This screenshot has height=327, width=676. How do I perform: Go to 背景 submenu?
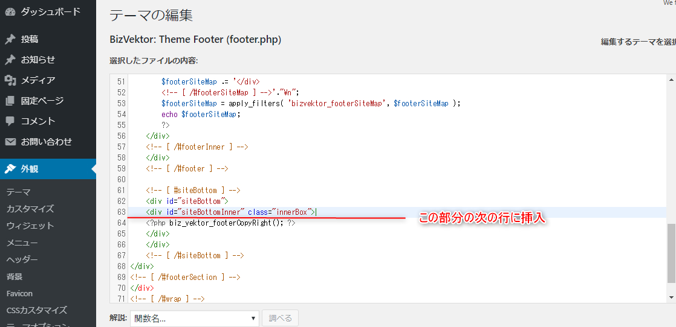pos(15,277)
